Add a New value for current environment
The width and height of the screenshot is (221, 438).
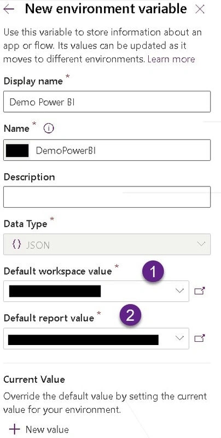pyautogui.click(x=39, y=429)
